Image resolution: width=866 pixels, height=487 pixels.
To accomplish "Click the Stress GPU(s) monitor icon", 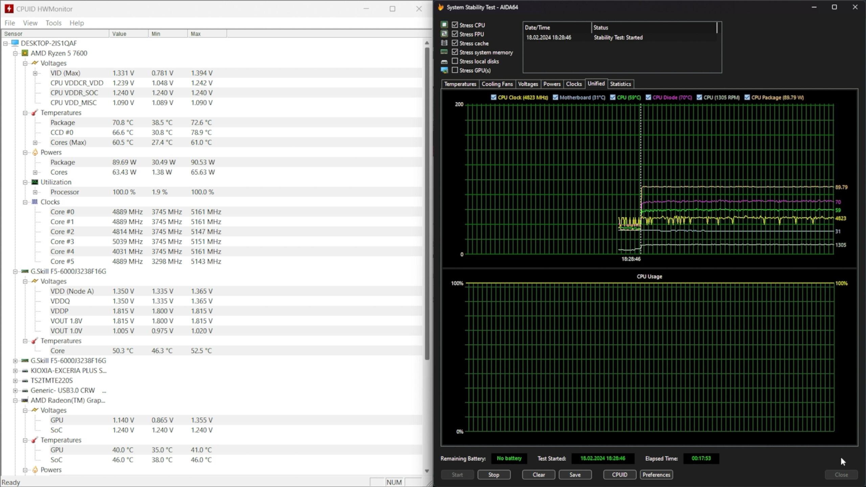I will (x=444, y=70).
